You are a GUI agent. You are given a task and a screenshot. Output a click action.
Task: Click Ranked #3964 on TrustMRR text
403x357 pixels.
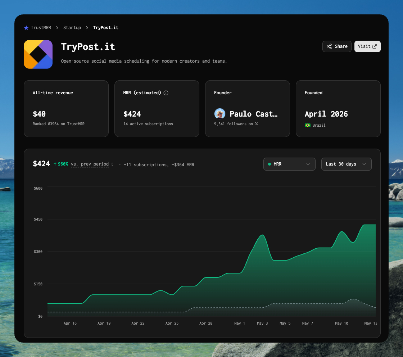(x=59, y=124)
